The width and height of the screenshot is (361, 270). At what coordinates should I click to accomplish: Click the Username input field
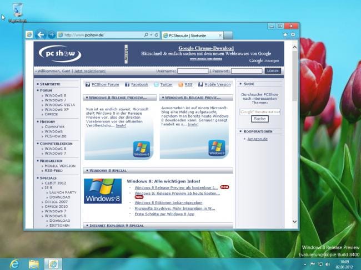[x=193, y=71]
